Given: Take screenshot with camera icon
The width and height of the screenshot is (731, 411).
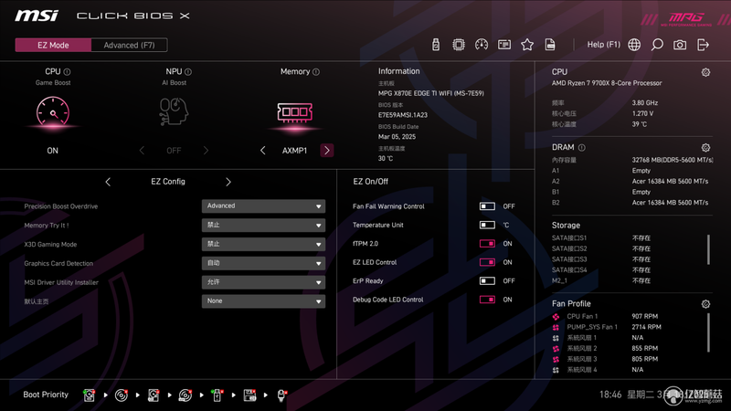Looking at the screenshot, I should pyautogui.click(x=680, y=45).
